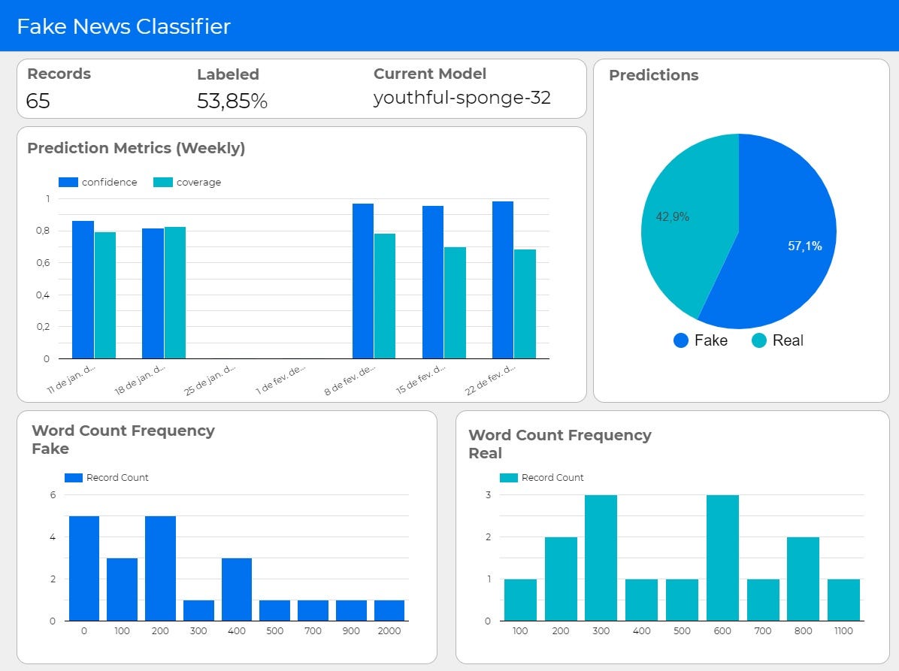The width and height of the screenshot is (899, 671).
Task: Select the Real legend dot
Action: click(758, 340)
